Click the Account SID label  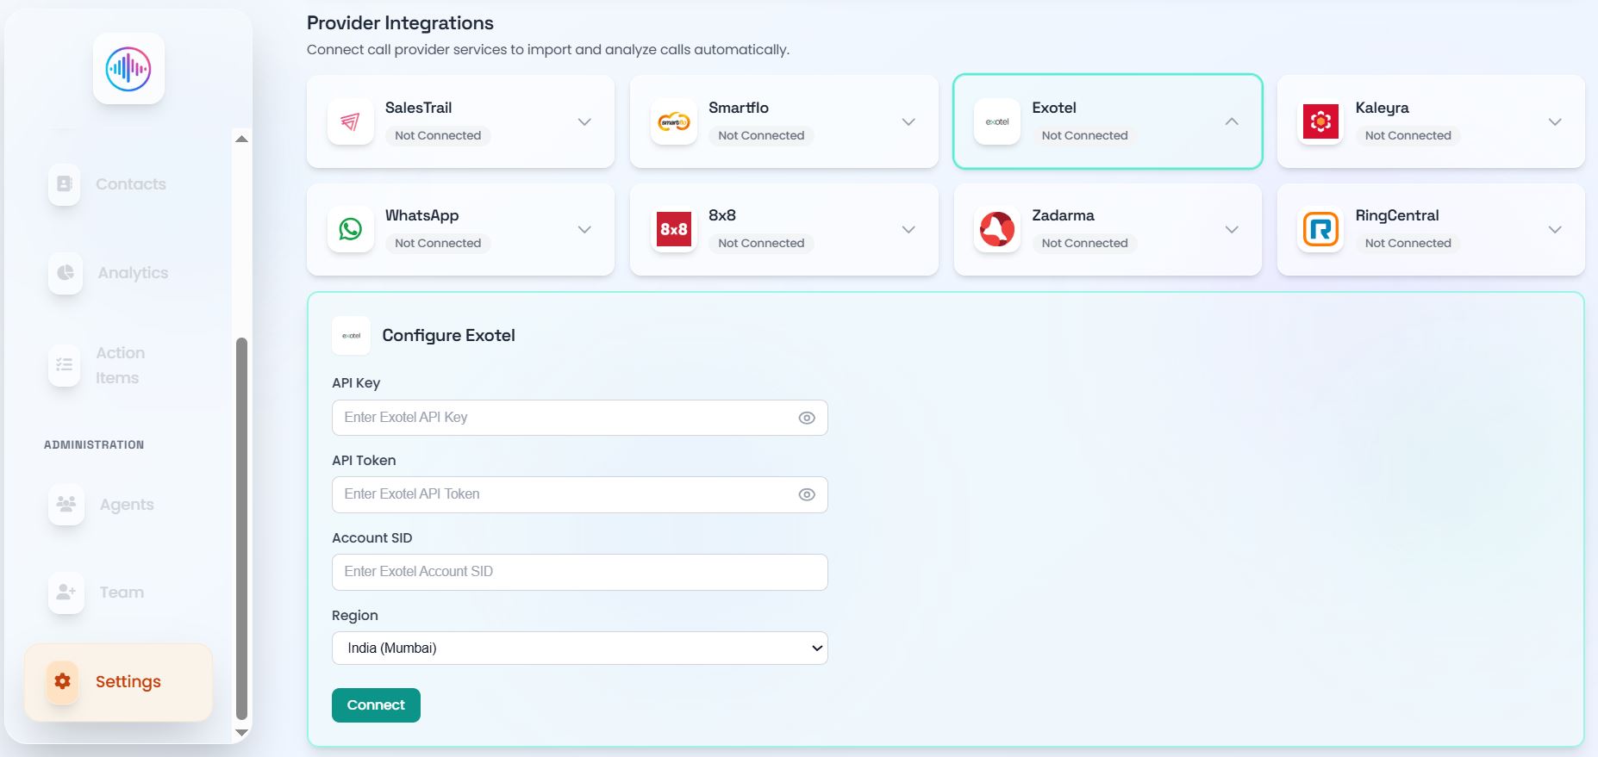point(372,538)
